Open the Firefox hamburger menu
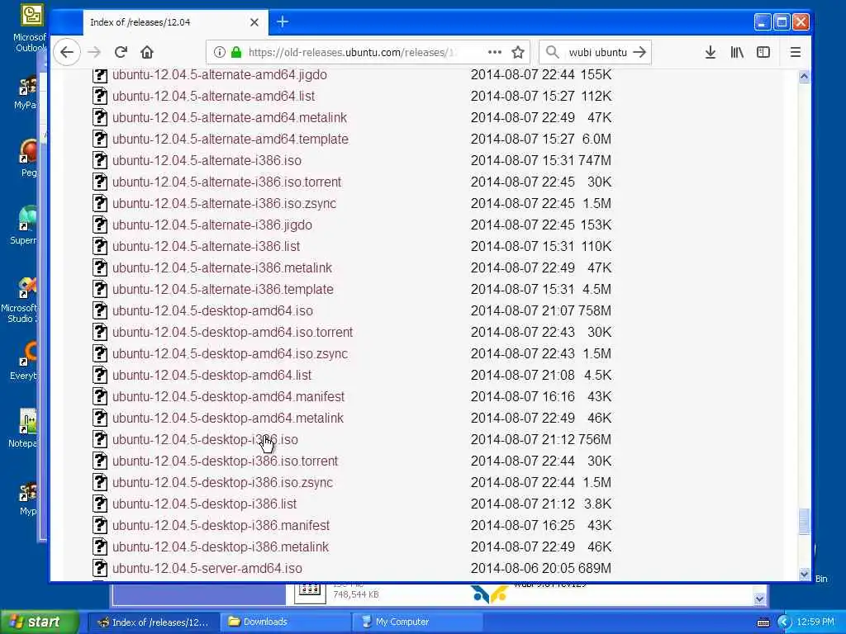 click(x=796, y=52)
